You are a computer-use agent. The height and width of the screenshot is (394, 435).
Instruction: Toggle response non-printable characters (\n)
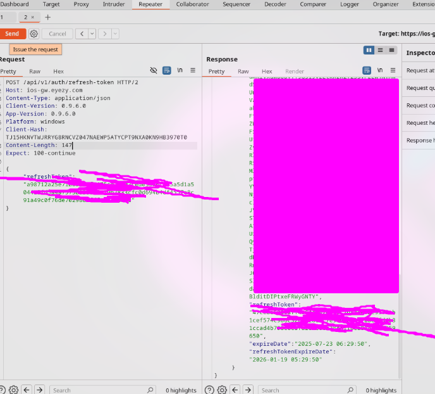tap(380, 70)
